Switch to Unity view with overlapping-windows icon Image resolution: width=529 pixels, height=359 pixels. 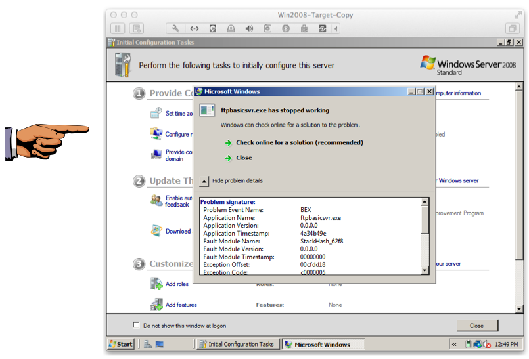512,28
